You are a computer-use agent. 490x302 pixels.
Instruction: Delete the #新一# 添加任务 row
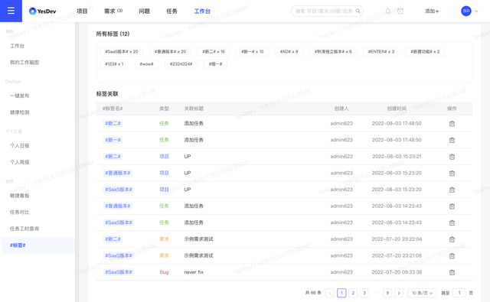click(x=452, y=140)
